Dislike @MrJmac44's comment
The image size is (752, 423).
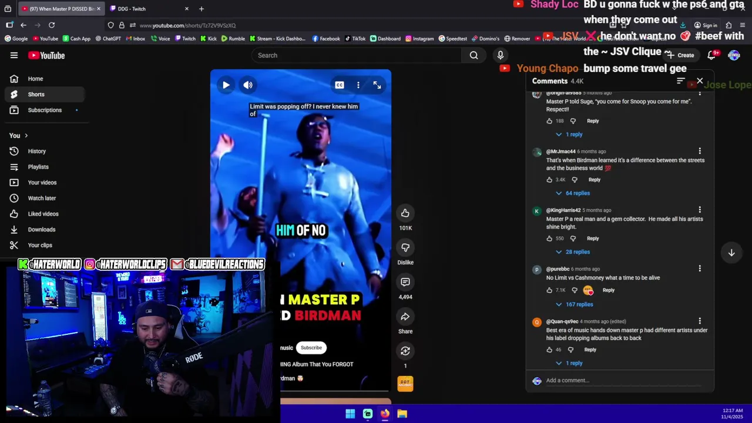click(575, 180)
